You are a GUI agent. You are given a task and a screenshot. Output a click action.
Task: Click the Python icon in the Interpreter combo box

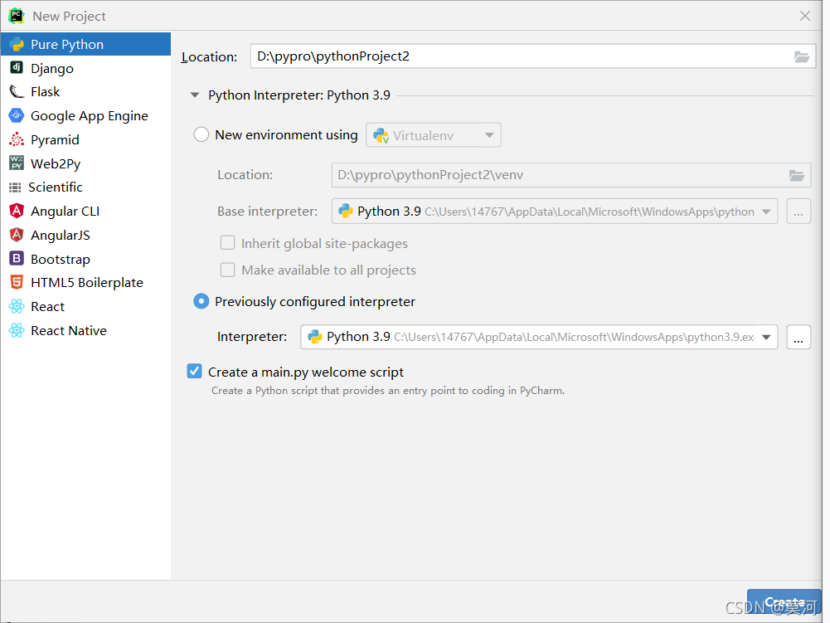(x=315, y=337)
